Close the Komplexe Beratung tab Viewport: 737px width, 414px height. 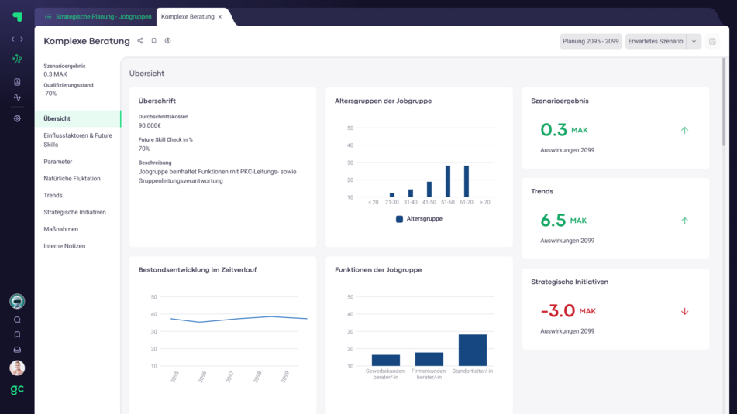click(220, 16)
